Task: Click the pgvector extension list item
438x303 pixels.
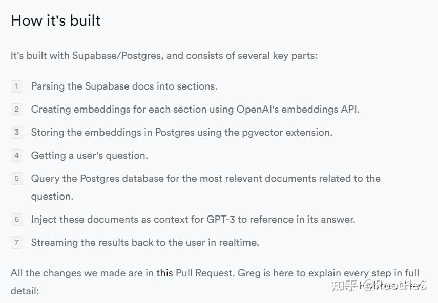Action: pyautogui.click(x=181, y=132)
